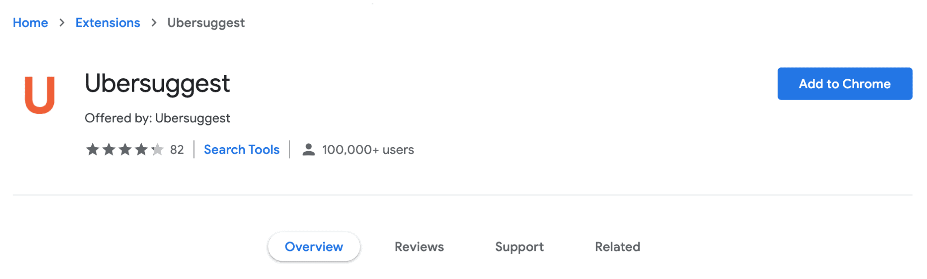The height and width of the screenshot is (279, 927).
Task: Click the fifth half-filled rating star
Action: click(x=158, y=149)
